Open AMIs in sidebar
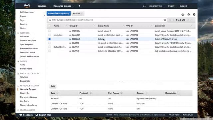 pyautogui.click(x=22, y=65)
